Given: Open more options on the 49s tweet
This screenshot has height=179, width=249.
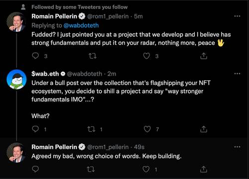Looking at the screenshot, I should tap(237, 147).
